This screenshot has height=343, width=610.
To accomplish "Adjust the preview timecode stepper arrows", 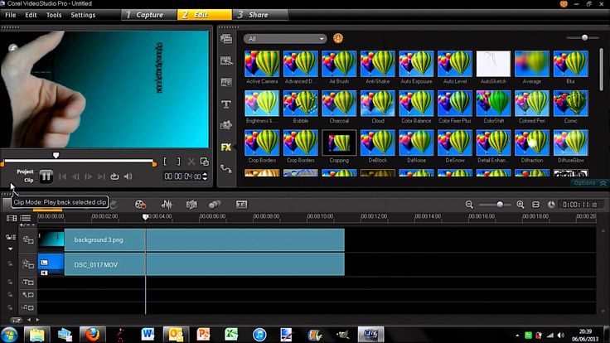I will tap(205, 176).
